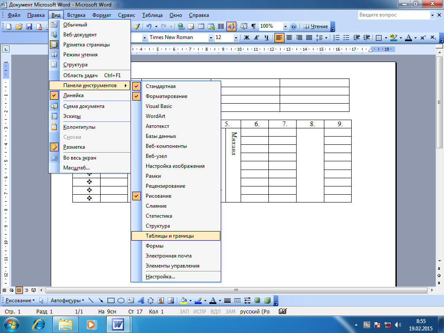Apply underline with the Ч button
The width and height of the screenshot is (444, 333).
267,37
